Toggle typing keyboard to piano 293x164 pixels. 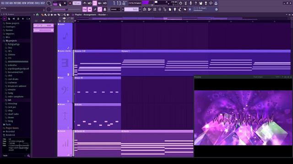point(85,9)
